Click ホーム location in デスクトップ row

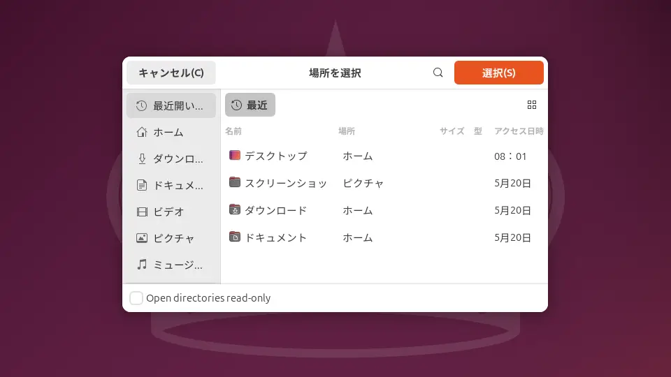pyautogui.click(x=358, y=156)
